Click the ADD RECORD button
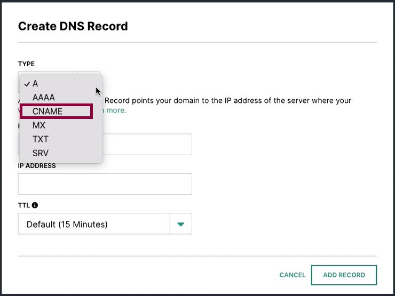Viewport: 395px width, 296px height. pos(344,275)
